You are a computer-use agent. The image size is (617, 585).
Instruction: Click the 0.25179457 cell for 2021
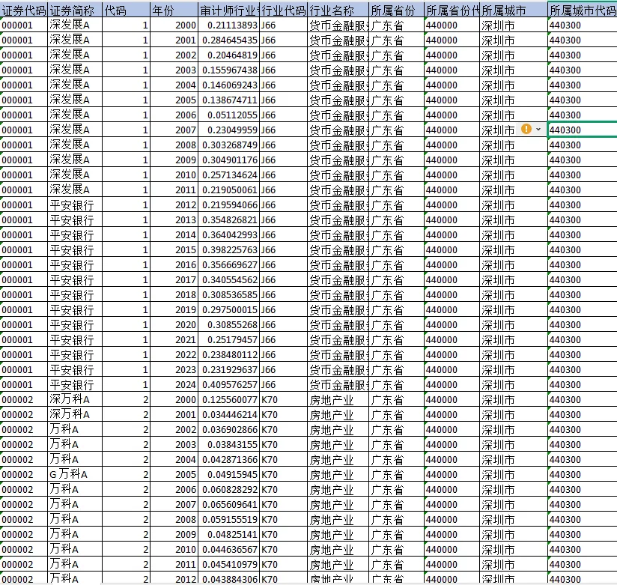point(228,340)
